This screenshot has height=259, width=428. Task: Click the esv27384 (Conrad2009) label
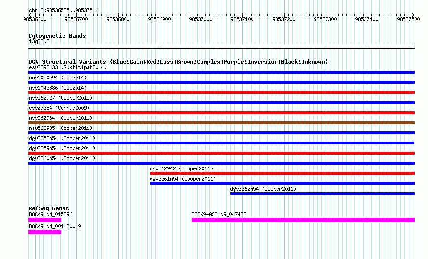point(59,108)
